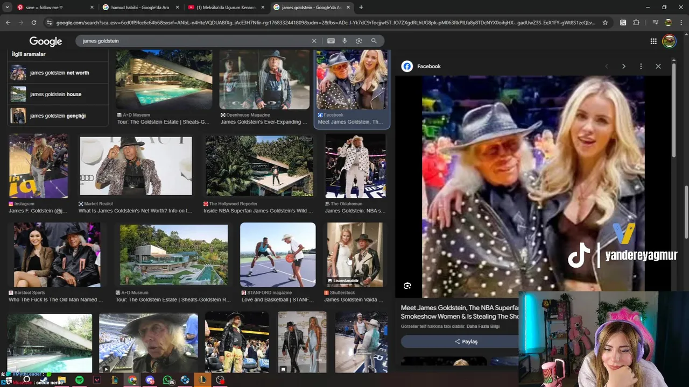Viewport: 689px width, 387px height.
Task: Open Spotify from the taskbar
Action: 80,380
